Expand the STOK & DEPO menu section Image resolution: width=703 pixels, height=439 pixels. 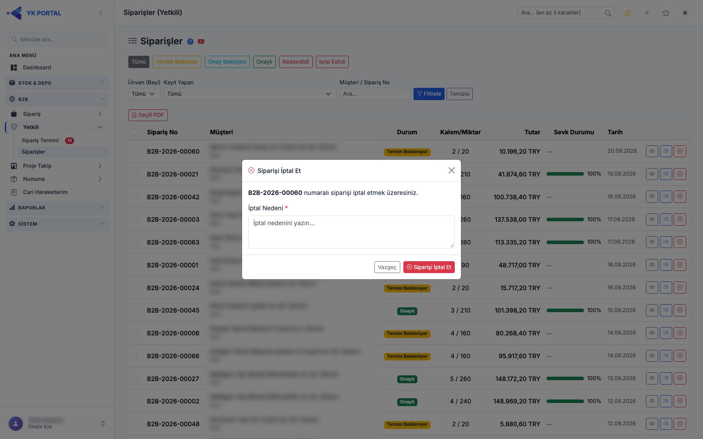(57, 83)
